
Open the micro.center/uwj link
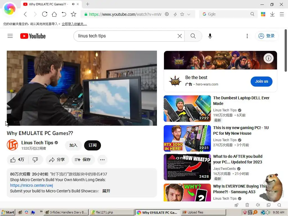31,185
